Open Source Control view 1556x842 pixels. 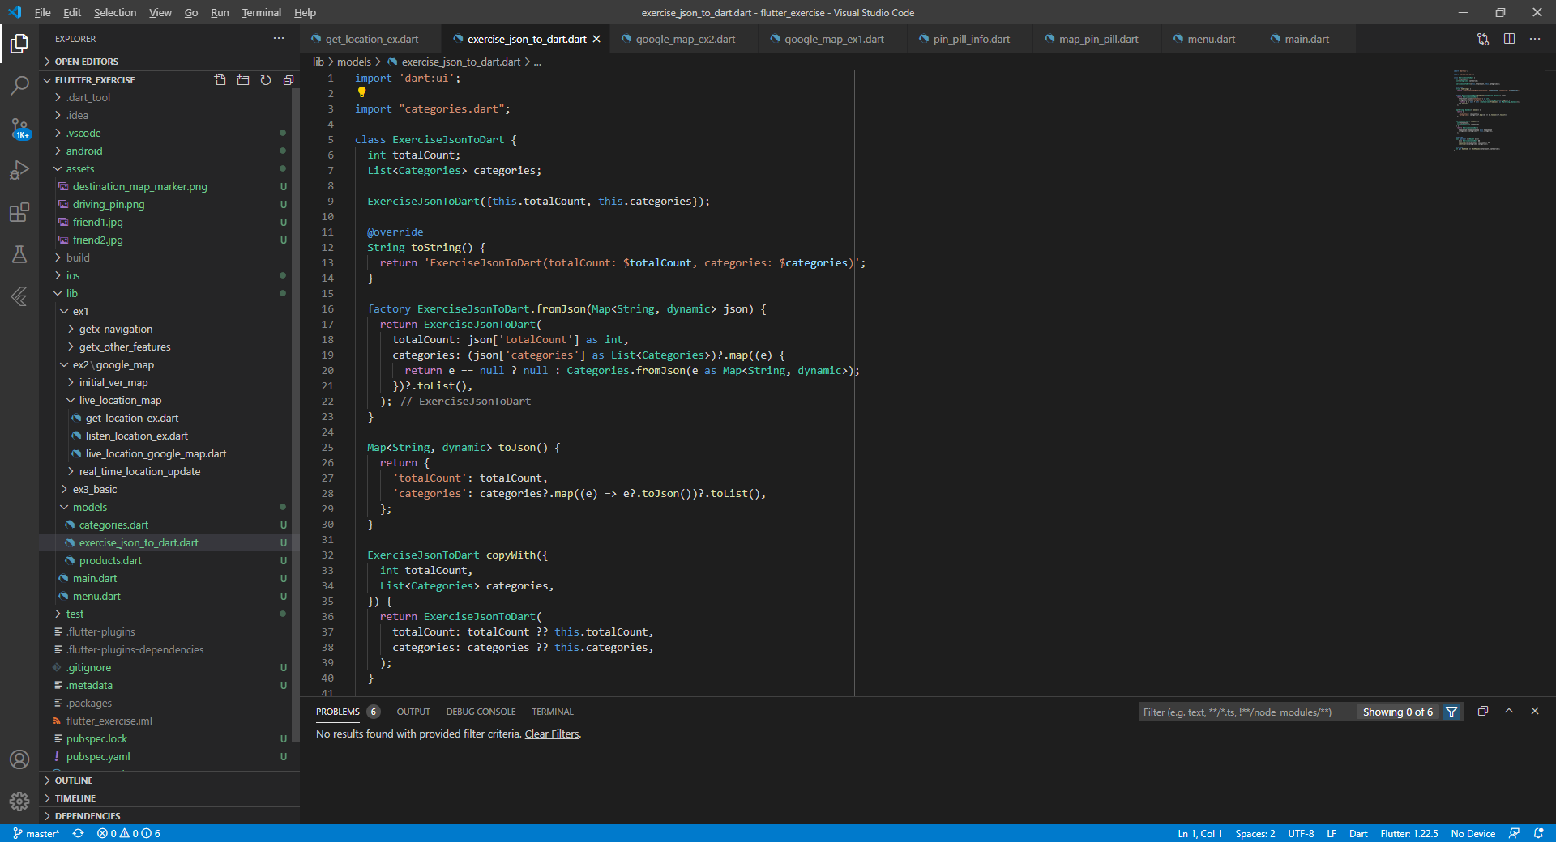(x=19, y=129)
